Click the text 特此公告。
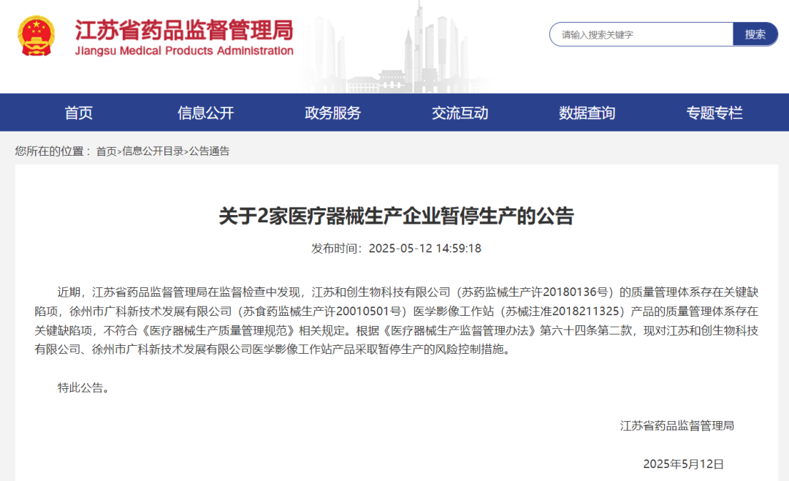 [83, 388]
